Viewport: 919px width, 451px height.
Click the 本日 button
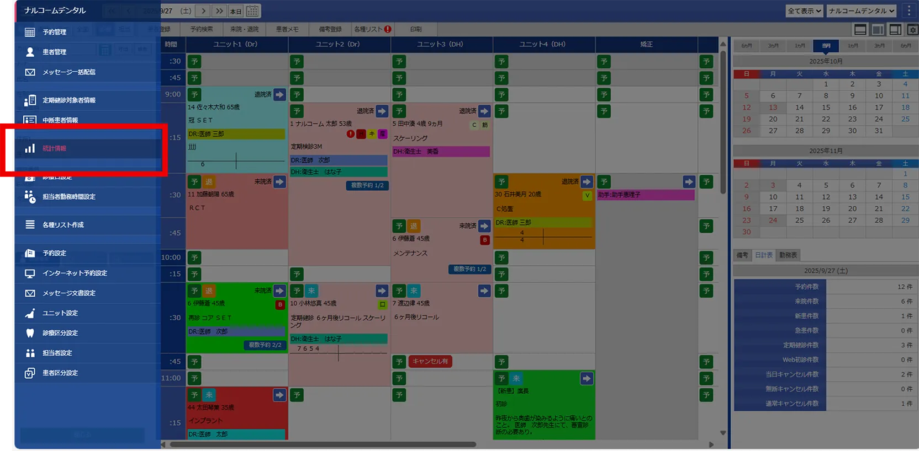[x=236, y=11]
